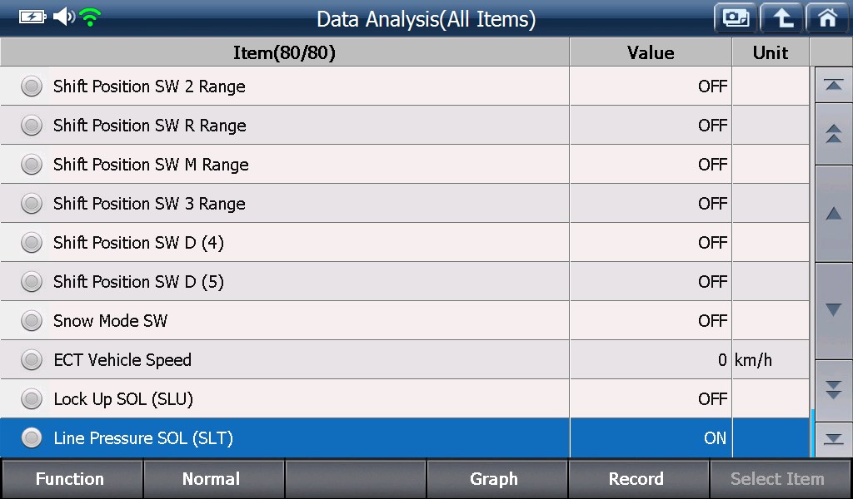Page down with double down arrow
Viewport: 853px width, 499px height.
click(x=833, y=390)
